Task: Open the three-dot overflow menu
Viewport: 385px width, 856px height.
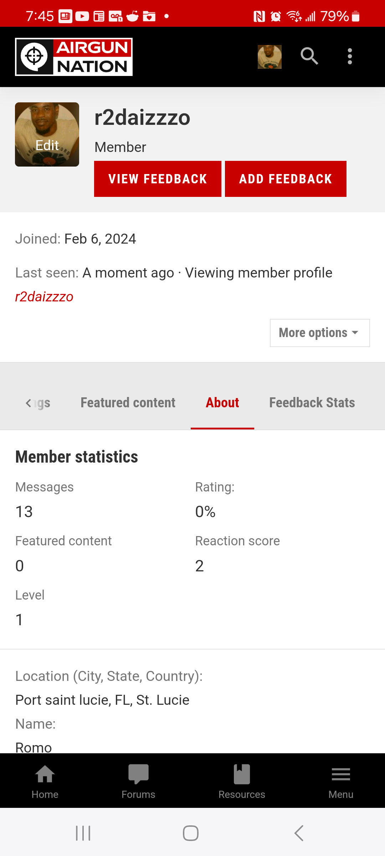Action: coord(350,56)
